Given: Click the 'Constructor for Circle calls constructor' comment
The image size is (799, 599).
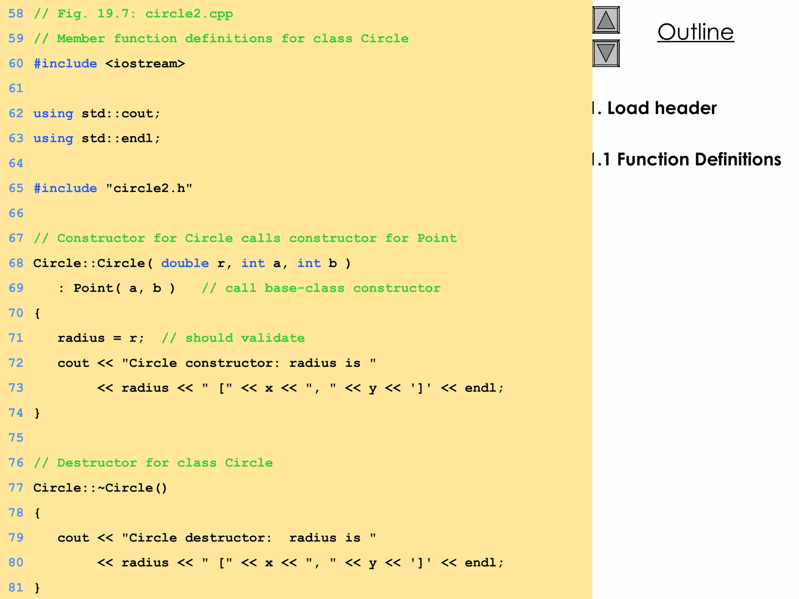Looking at the screenshot, I should [245, 238].
